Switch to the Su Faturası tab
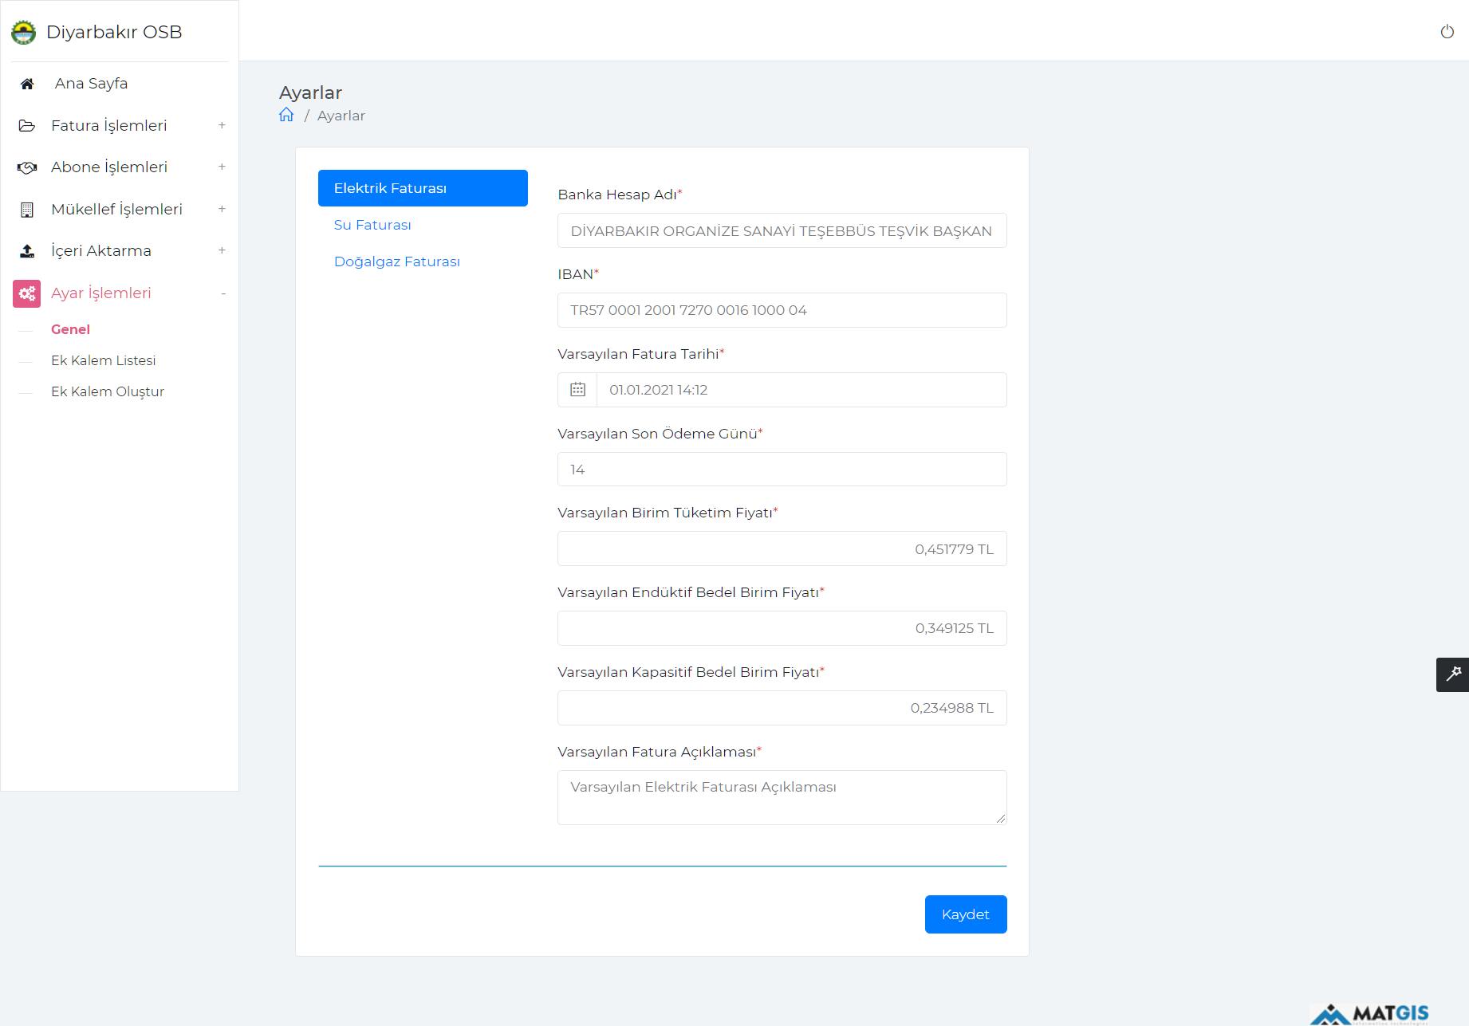 pos(372,225)
